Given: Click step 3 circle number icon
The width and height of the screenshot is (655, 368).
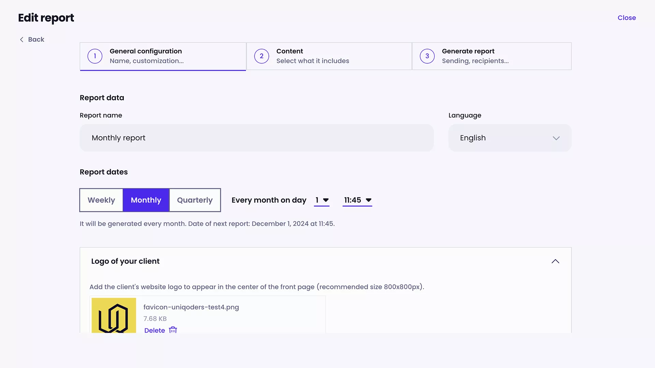Looking at the screenshot, I should 427,56.
